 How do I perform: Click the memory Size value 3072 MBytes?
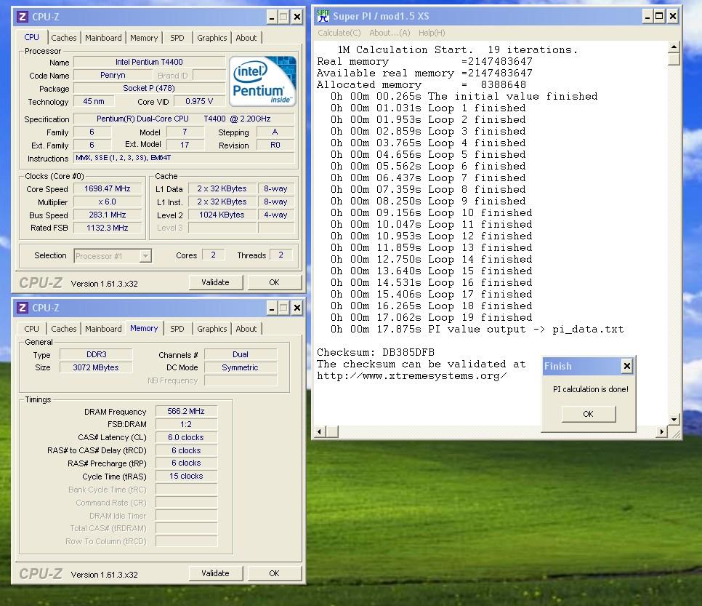coord(96,367)
